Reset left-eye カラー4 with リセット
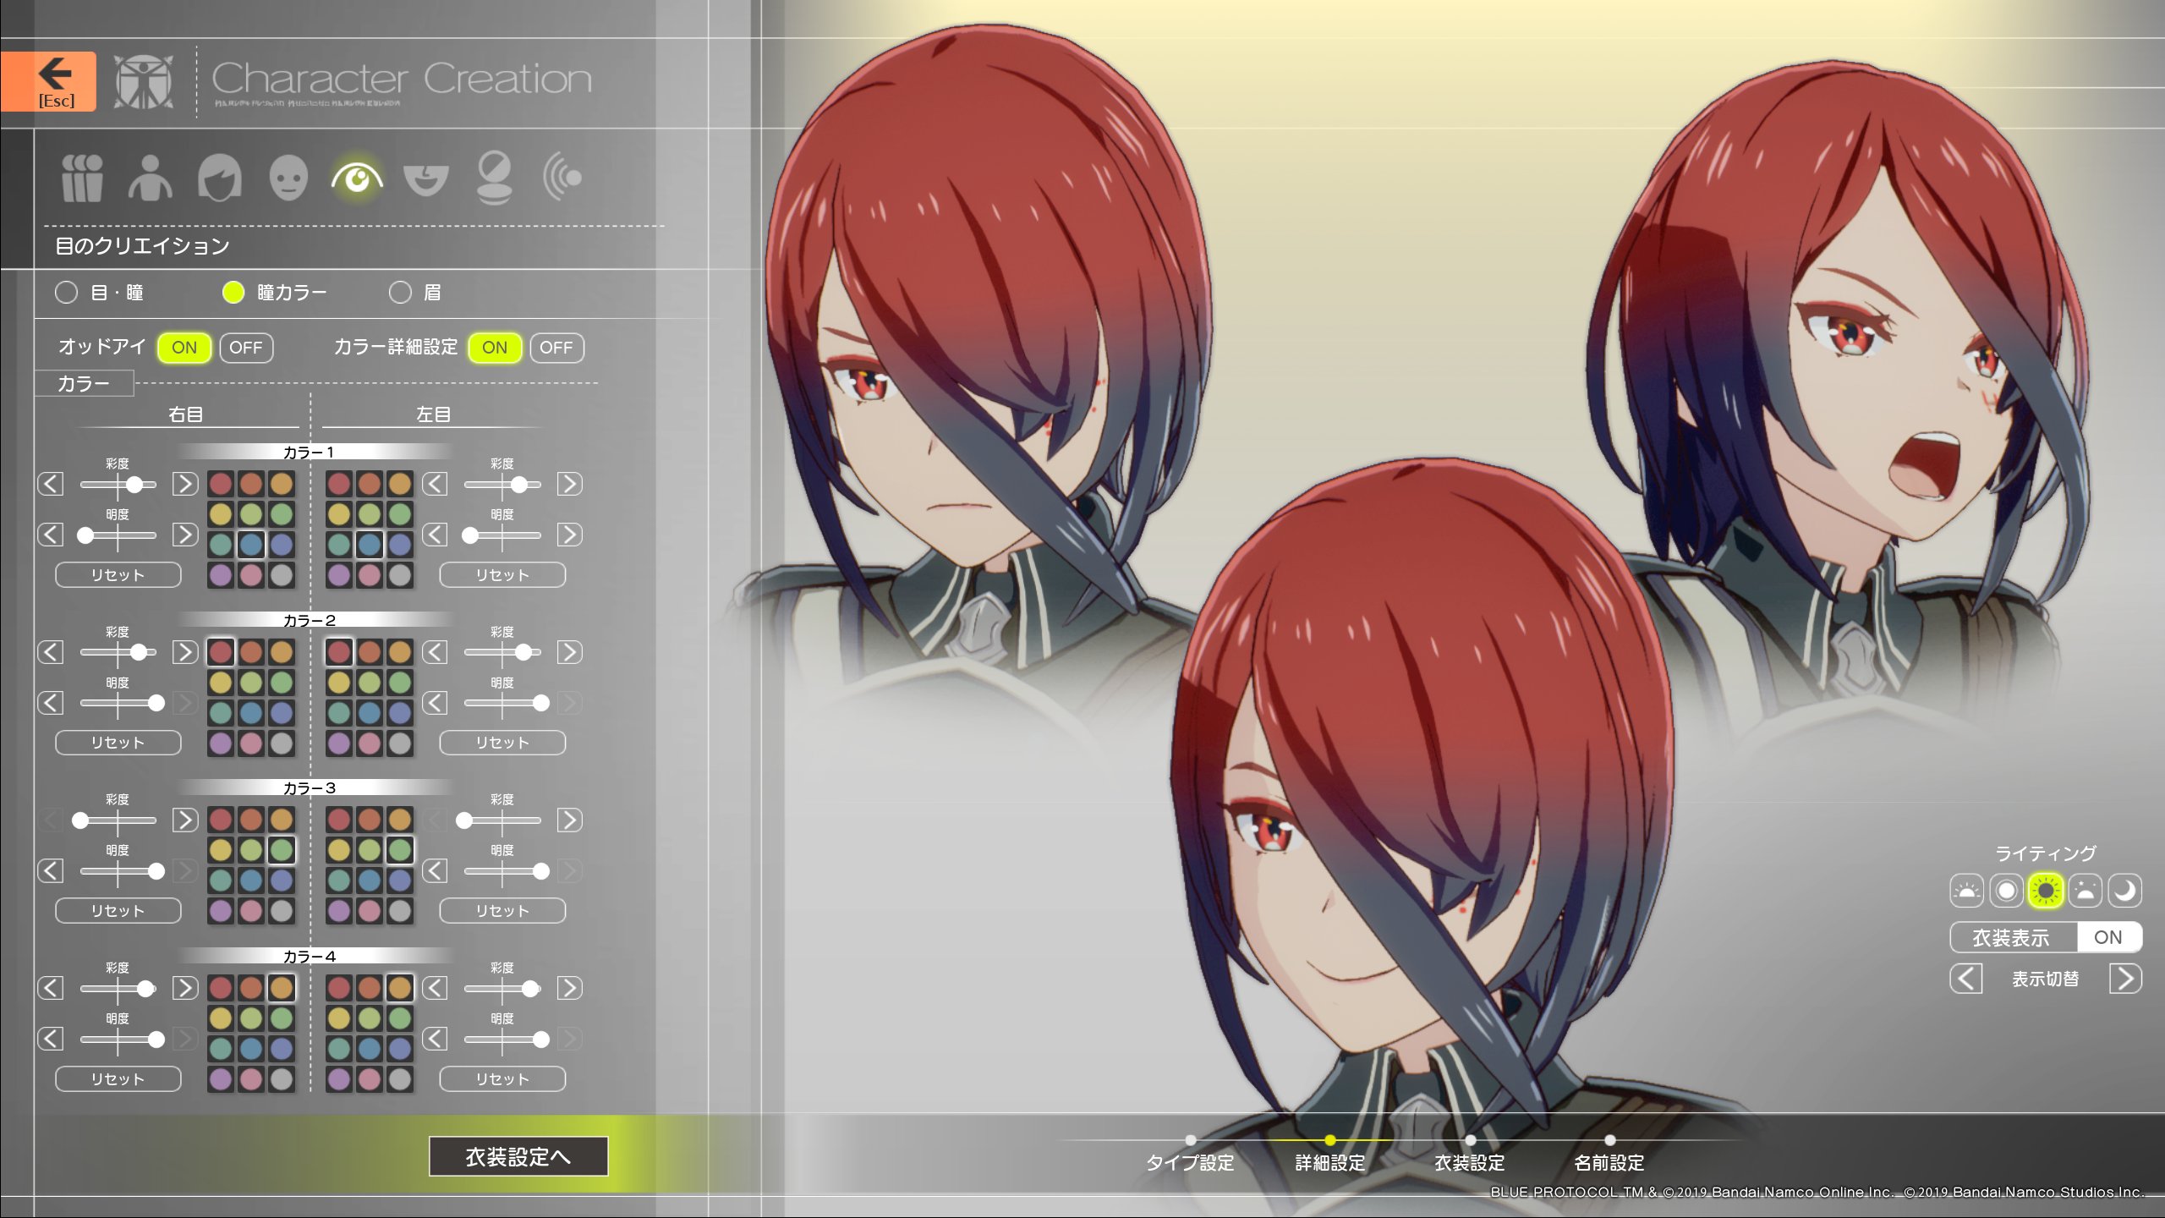Viewport: 2165px width, 1218px height. click(502, 1079)
